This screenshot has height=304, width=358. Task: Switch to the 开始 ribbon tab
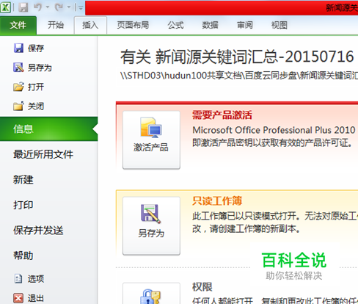click(56, 25)
